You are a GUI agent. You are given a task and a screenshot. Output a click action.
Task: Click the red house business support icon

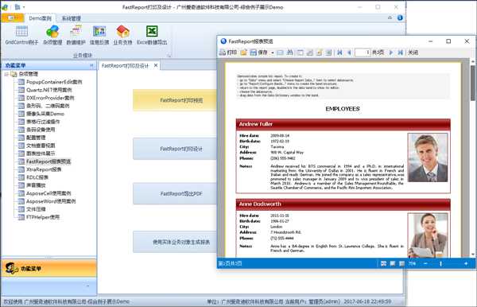[x=122, y=36]
